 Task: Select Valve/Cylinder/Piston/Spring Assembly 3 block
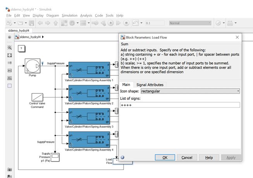pyautogui.click(x=89, y=116)
